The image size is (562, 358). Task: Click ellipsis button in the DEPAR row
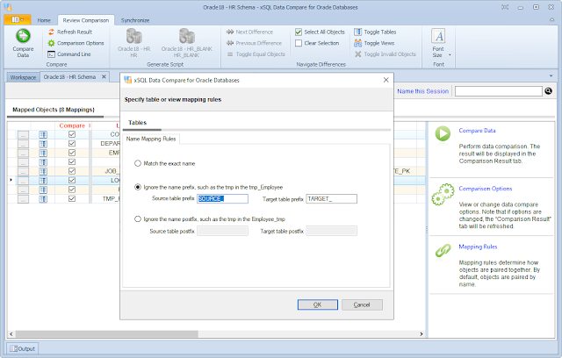pyautogui.click(x=23, y=144)
